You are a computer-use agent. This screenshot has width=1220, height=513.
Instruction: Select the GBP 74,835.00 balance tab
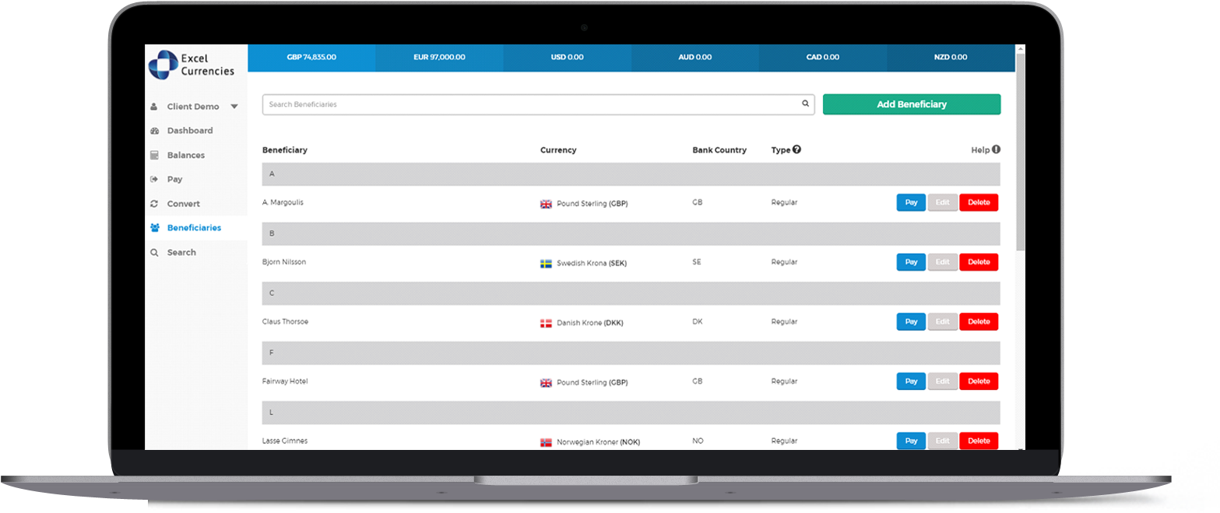(311, 58)
